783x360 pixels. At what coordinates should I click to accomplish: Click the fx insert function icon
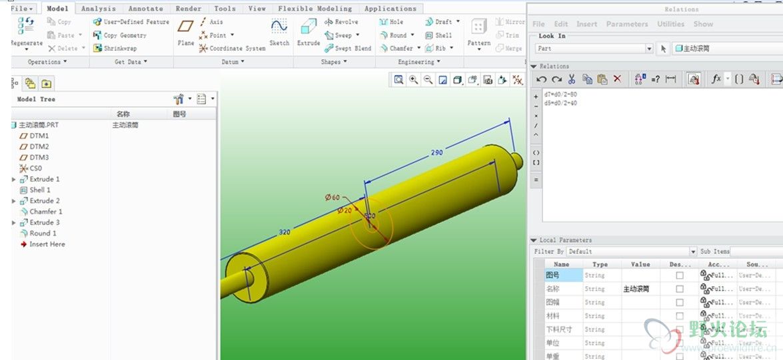716,79
